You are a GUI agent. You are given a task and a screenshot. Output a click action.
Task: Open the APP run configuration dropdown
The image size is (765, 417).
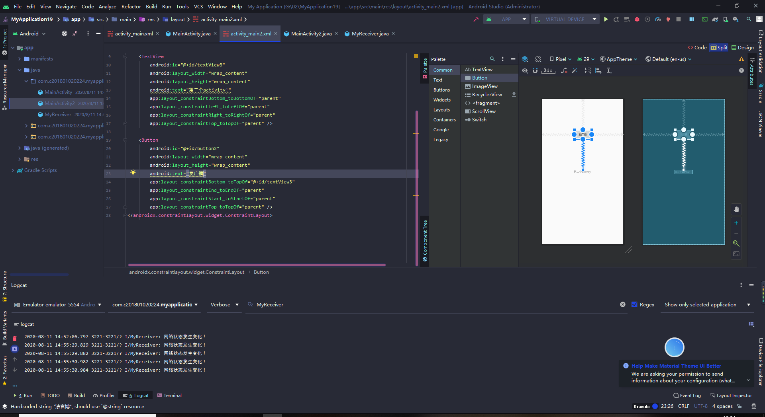point(506,19)
